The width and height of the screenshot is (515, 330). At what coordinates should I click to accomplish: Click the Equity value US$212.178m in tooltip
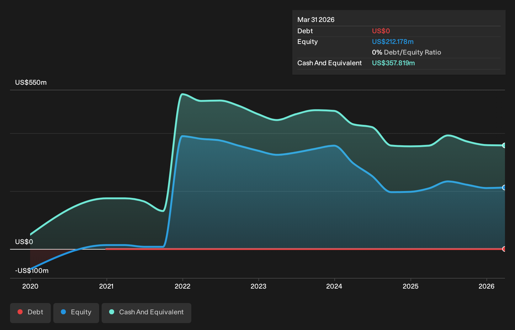pyautogui.click(x=393, y=42)
